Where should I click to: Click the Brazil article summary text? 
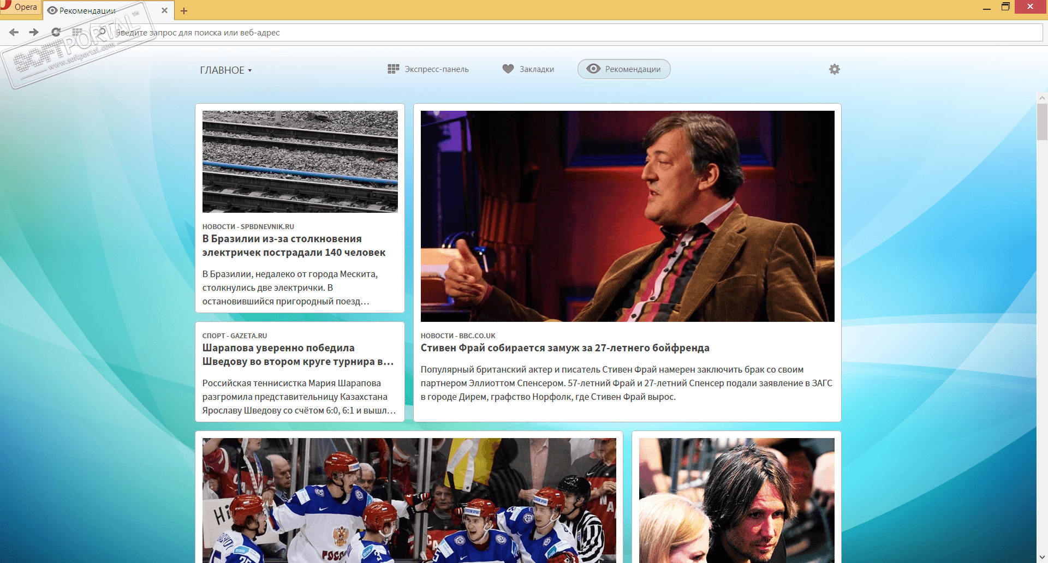click(x=290, y=288)
